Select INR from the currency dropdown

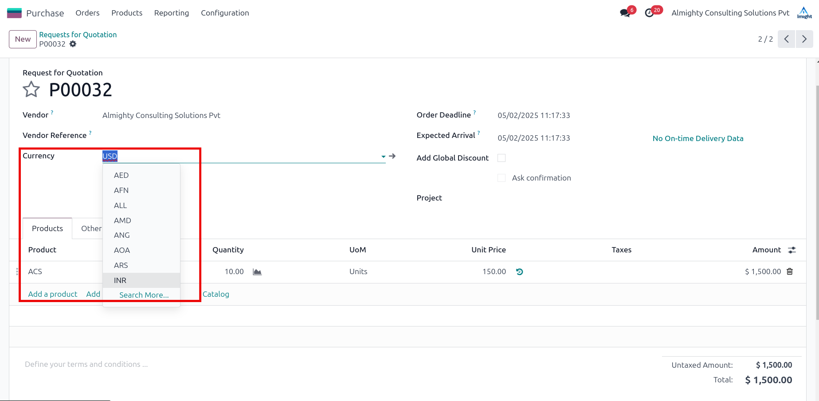[120, 280]
